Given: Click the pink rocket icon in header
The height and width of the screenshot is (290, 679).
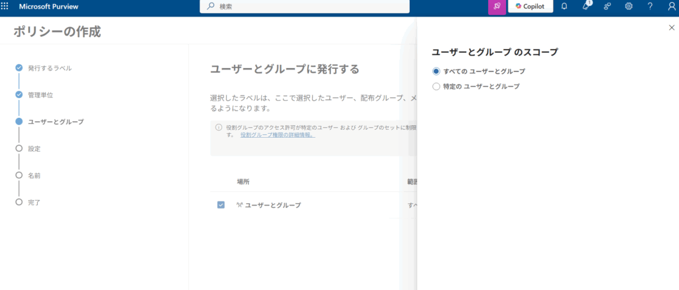Looking at the screenshot, I should pos(496,6).
